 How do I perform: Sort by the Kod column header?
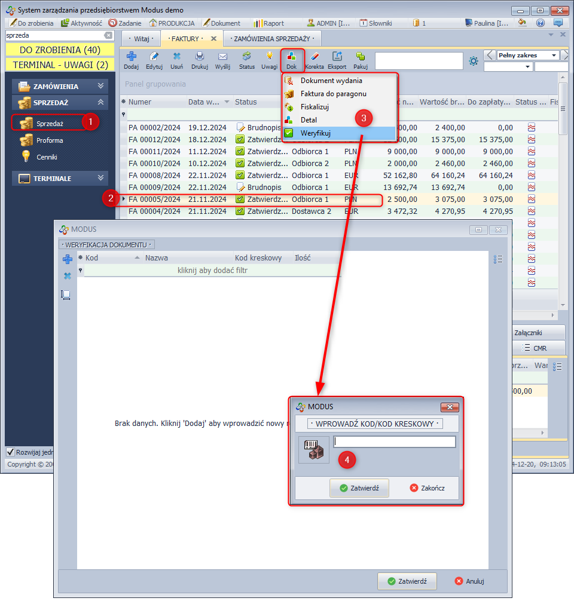click(x=110, y=257)
